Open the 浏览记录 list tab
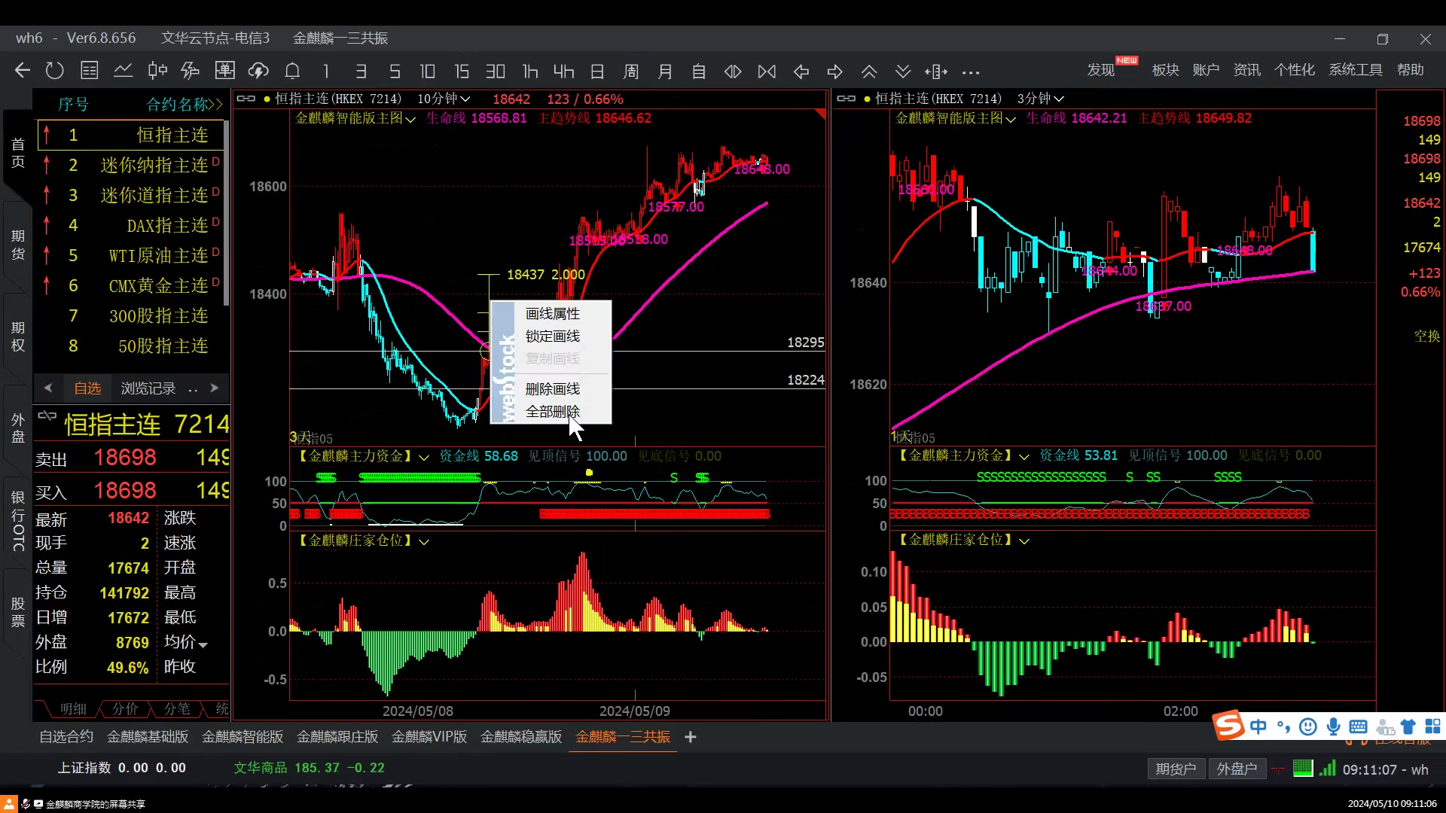This screenshot has width=1446, height=813. pos(148,388)
